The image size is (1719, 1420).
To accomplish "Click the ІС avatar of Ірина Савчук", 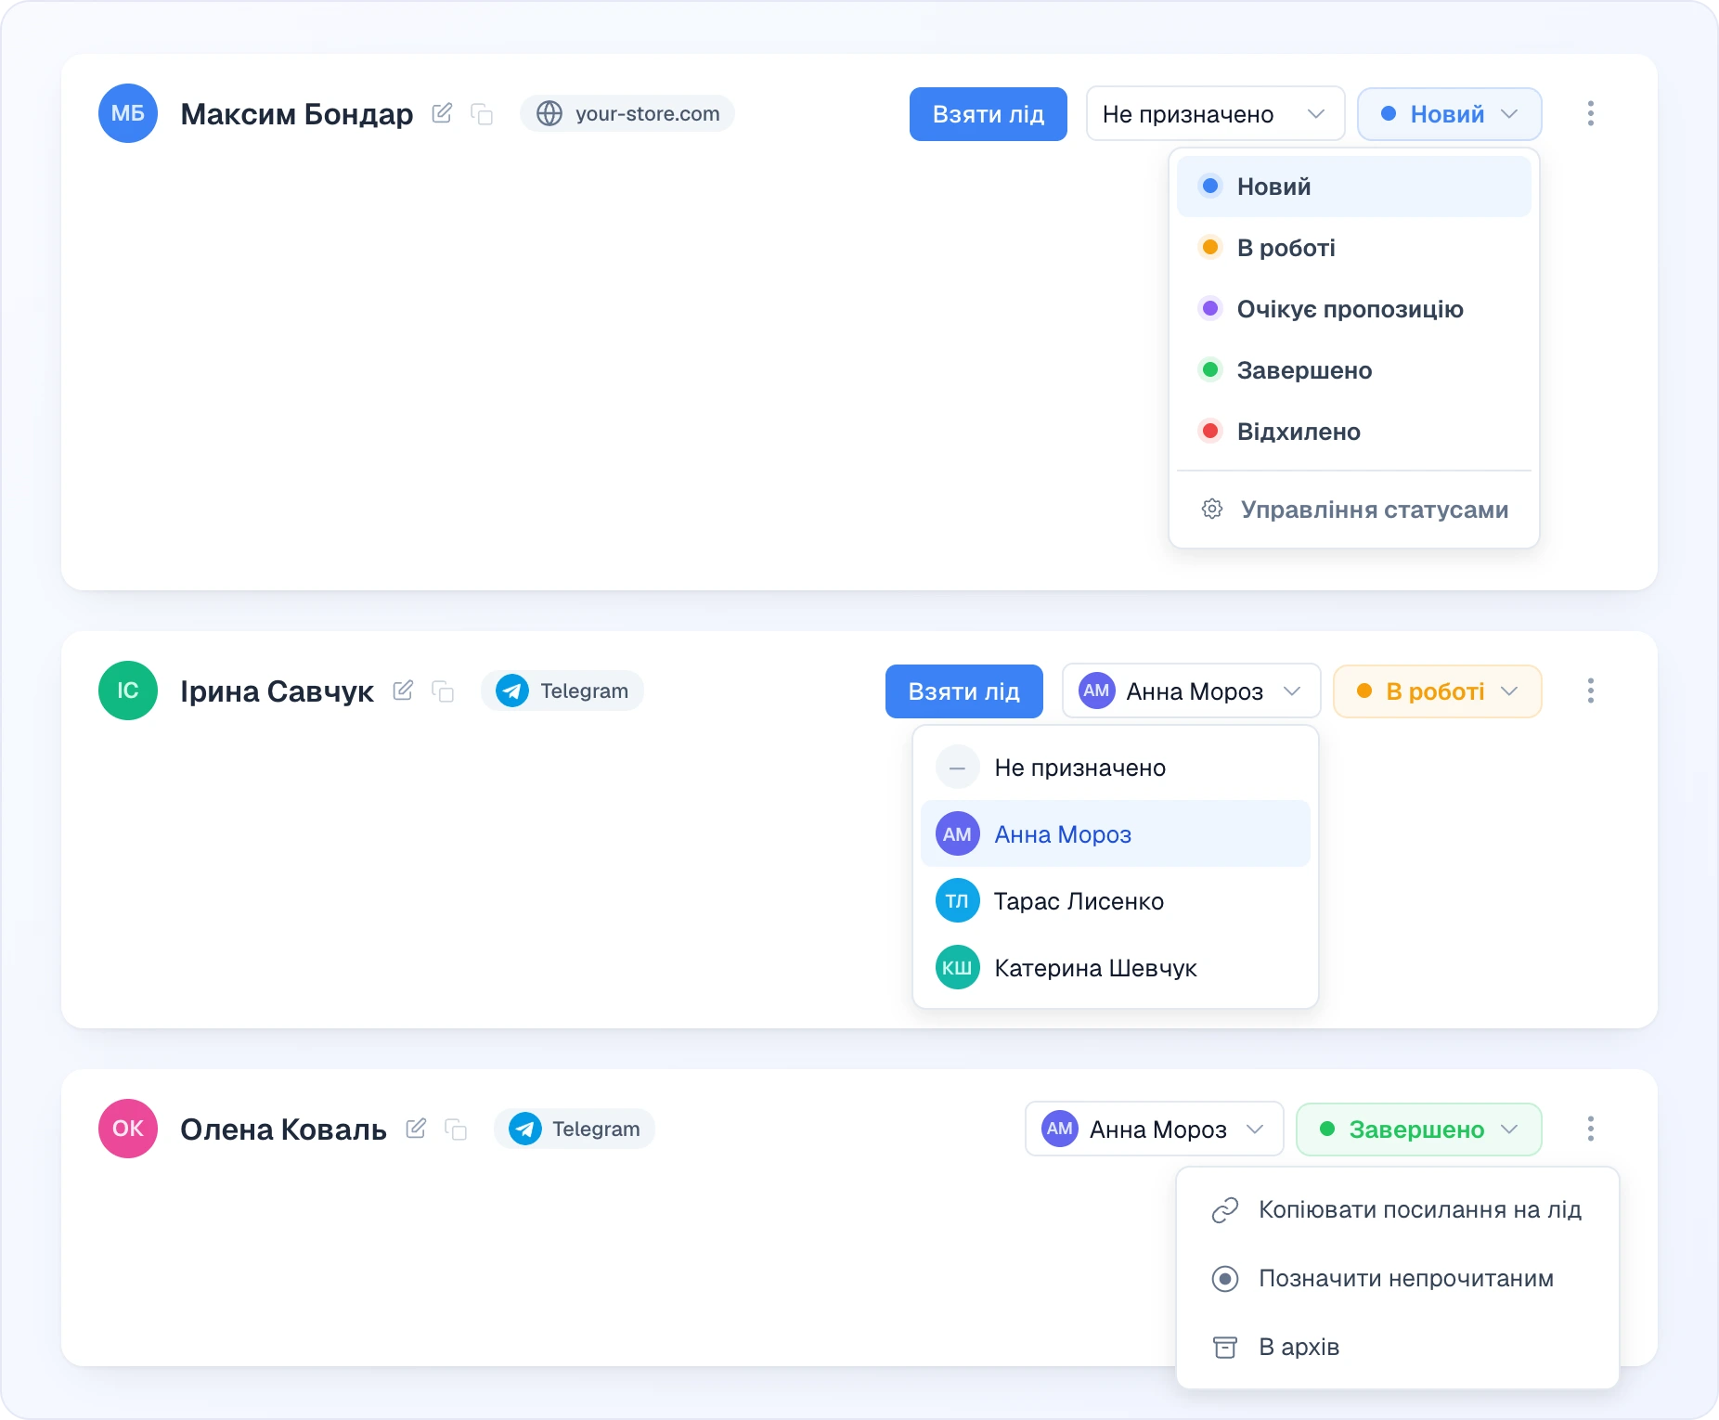I will click(128, 691).
